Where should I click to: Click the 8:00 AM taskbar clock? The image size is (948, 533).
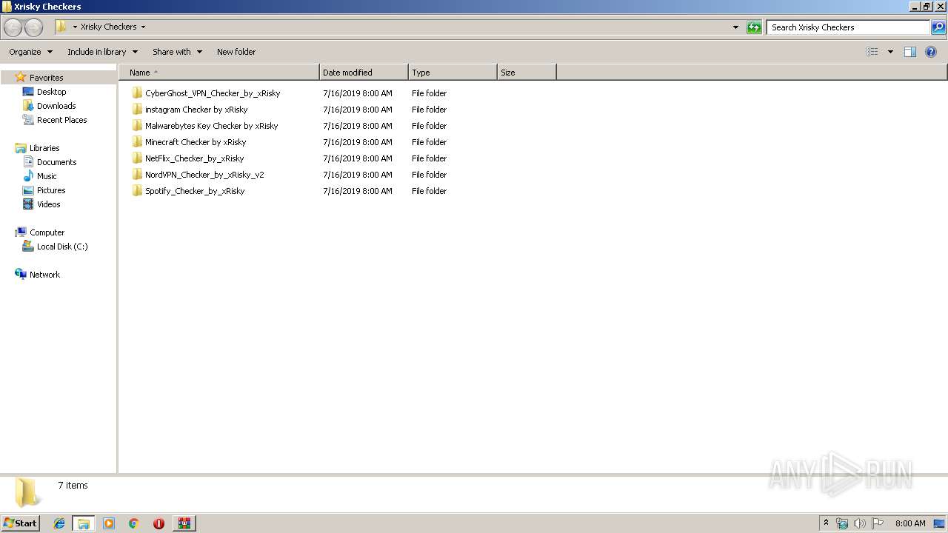(910, 523)
